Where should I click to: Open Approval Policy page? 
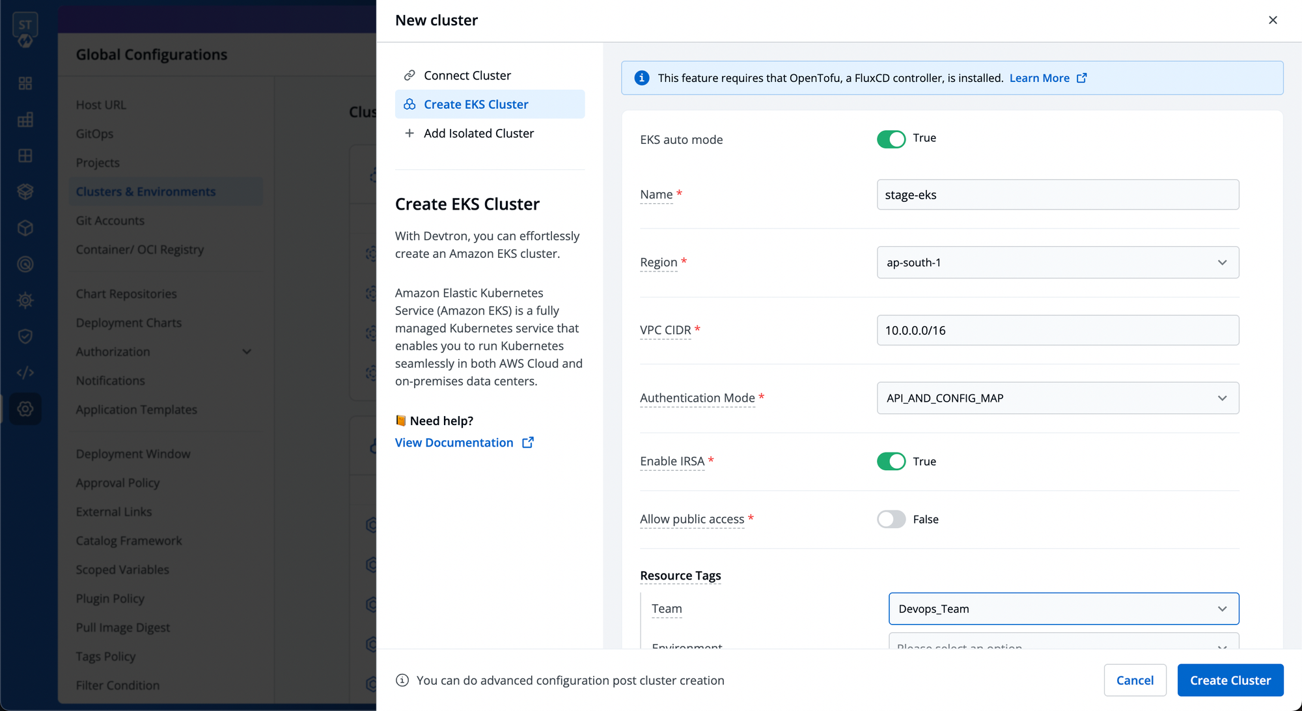(x=118, y=483)
